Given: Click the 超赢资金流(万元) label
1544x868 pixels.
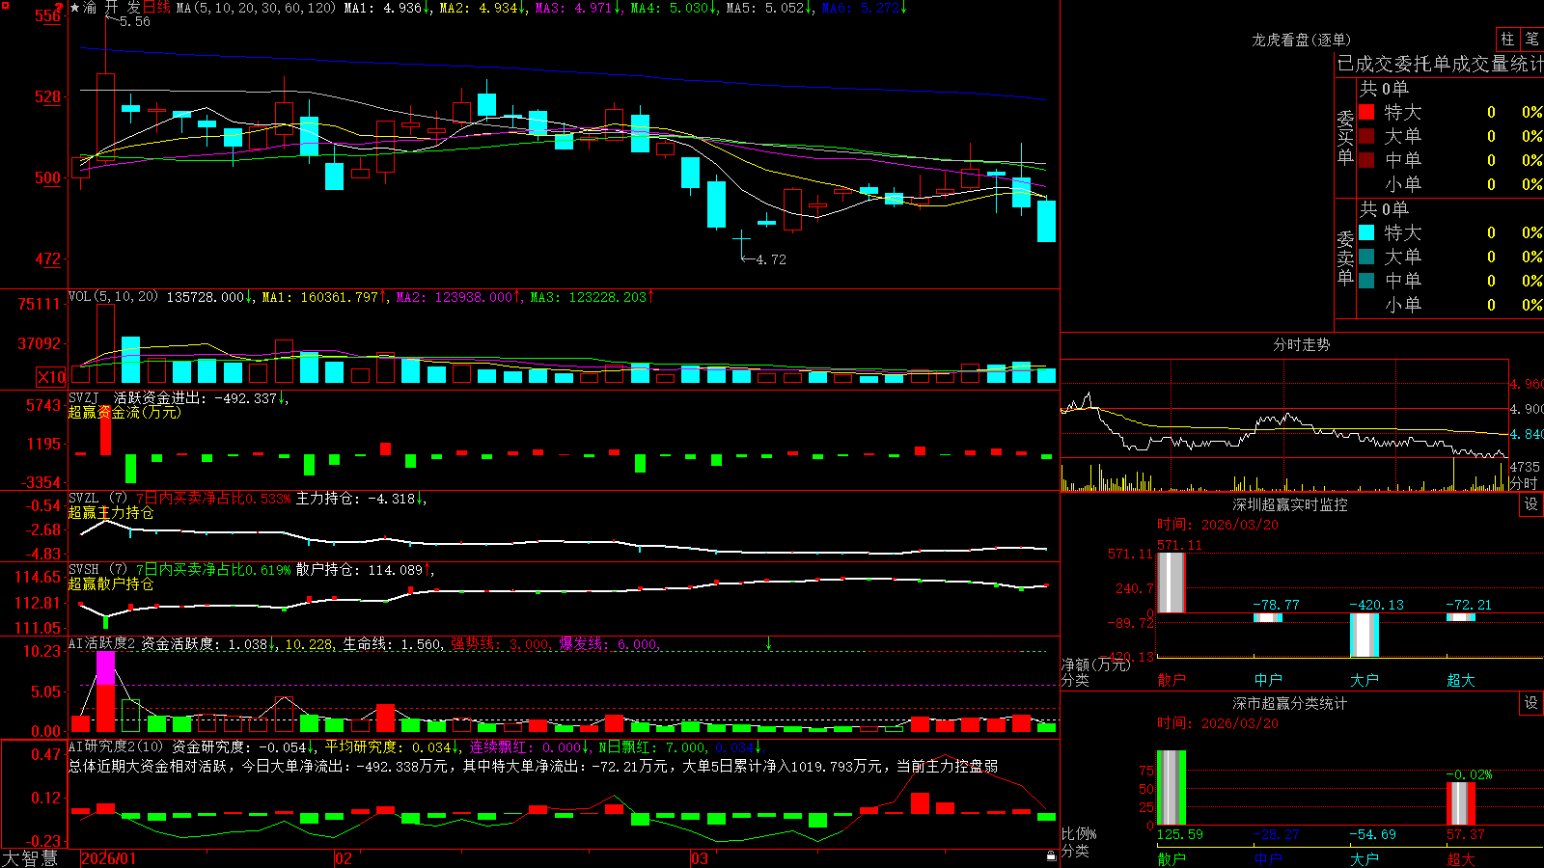Looking at the screenshot, I should [124, 412].
